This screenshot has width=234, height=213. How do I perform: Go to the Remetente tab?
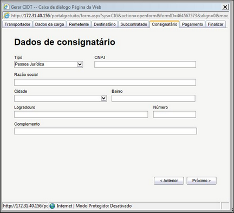coord(79,24)
